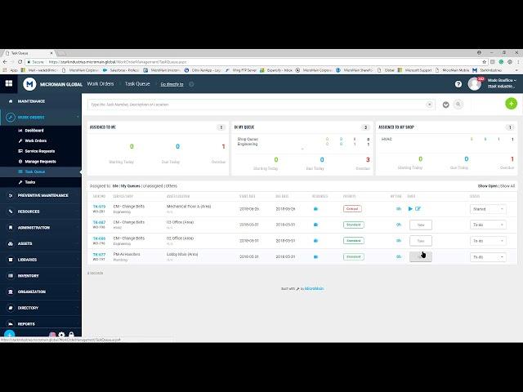523x392 pixels.
Task: Click the MicroMain footer link
Action: pyautogui.click(x=314, y=288)
